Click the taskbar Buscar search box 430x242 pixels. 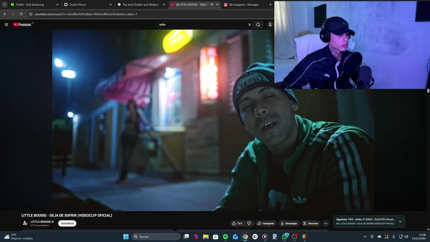click(156, 237)
